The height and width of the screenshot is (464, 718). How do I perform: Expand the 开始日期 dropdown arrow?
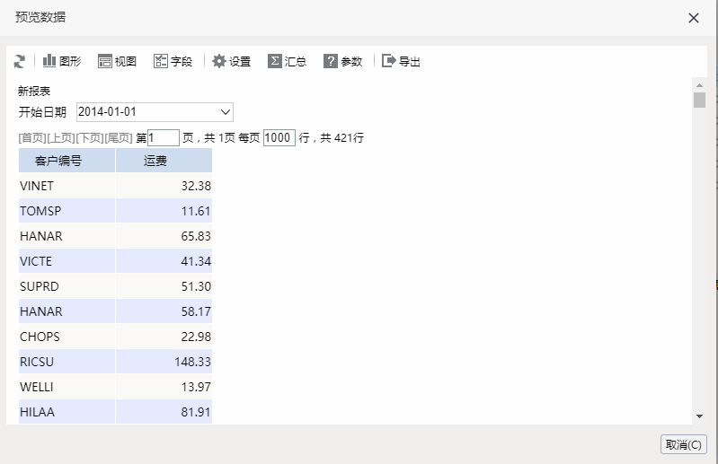pos(226,112)
